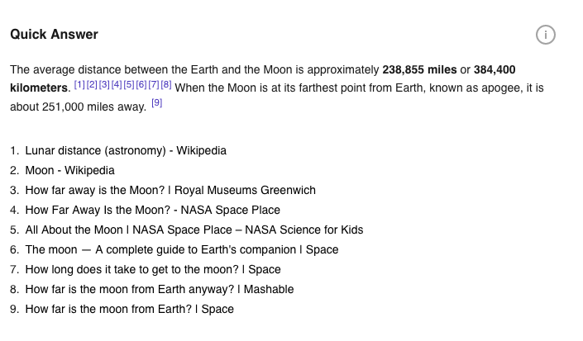The height and width of the screenshot is (341, 583).
Task: Click the Quick Answer heading
Action: 54,35
